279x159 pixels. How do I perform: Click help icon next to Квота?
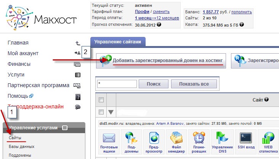tap(241, 24)
